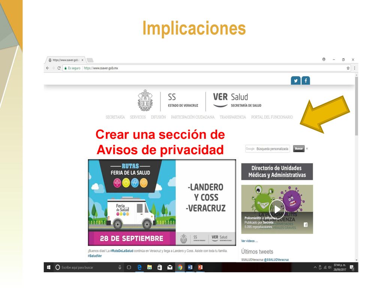384x288 pixels.
Task: Click the taskbar microphone icon
Action: (120, 267)
